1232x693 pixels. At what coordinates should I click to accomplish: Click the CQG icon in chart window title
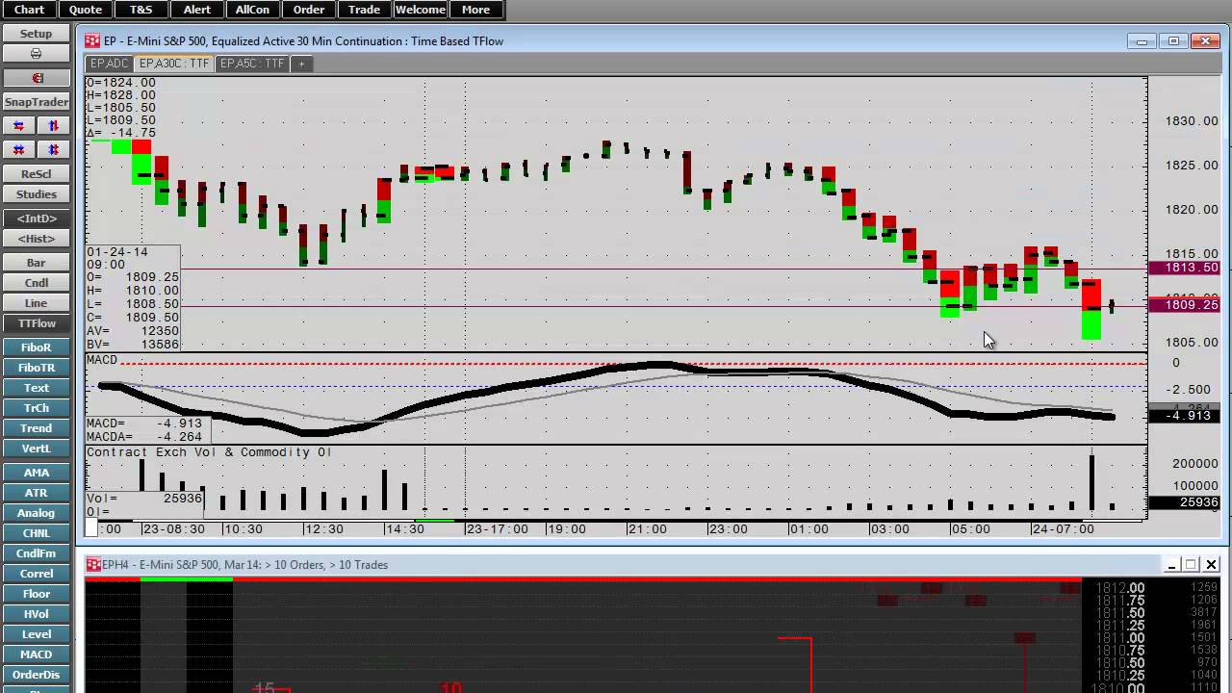[x=92, y=40]
